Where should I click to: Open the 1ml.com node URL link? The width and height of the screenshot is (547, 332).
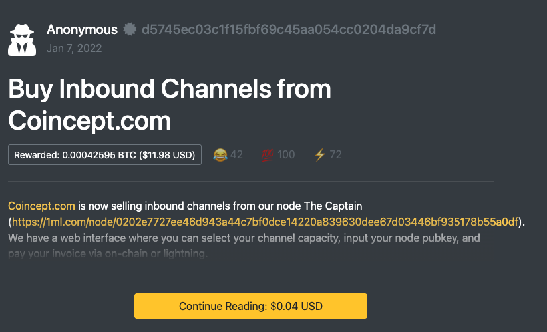tap(265, 222)
